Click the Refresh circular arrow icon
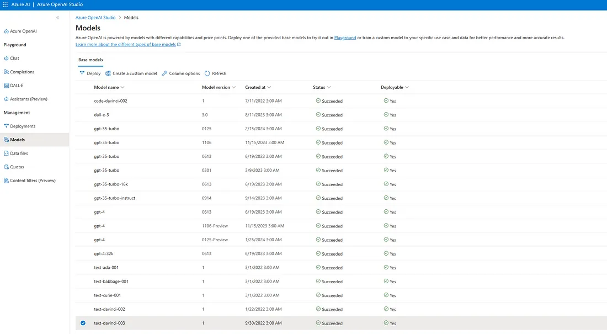The height and width of the screenshot is (334, 607). 207,73
